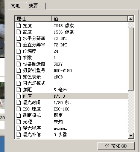Screen dimensions: 140x152
Task: Click the page icon beside F 值
Action: pos(18,96)
